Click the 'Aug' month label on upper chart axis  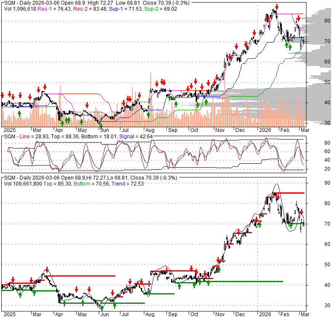tap(150, 130)
